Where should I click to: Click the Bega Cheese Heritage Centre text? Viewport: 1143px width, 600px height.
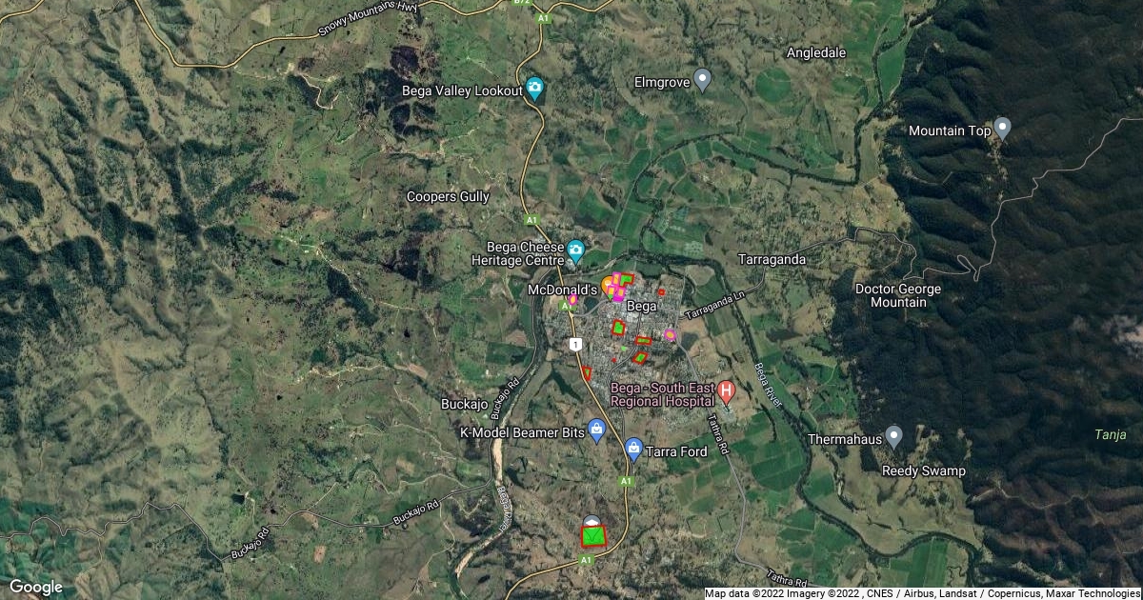pos(517,252)
